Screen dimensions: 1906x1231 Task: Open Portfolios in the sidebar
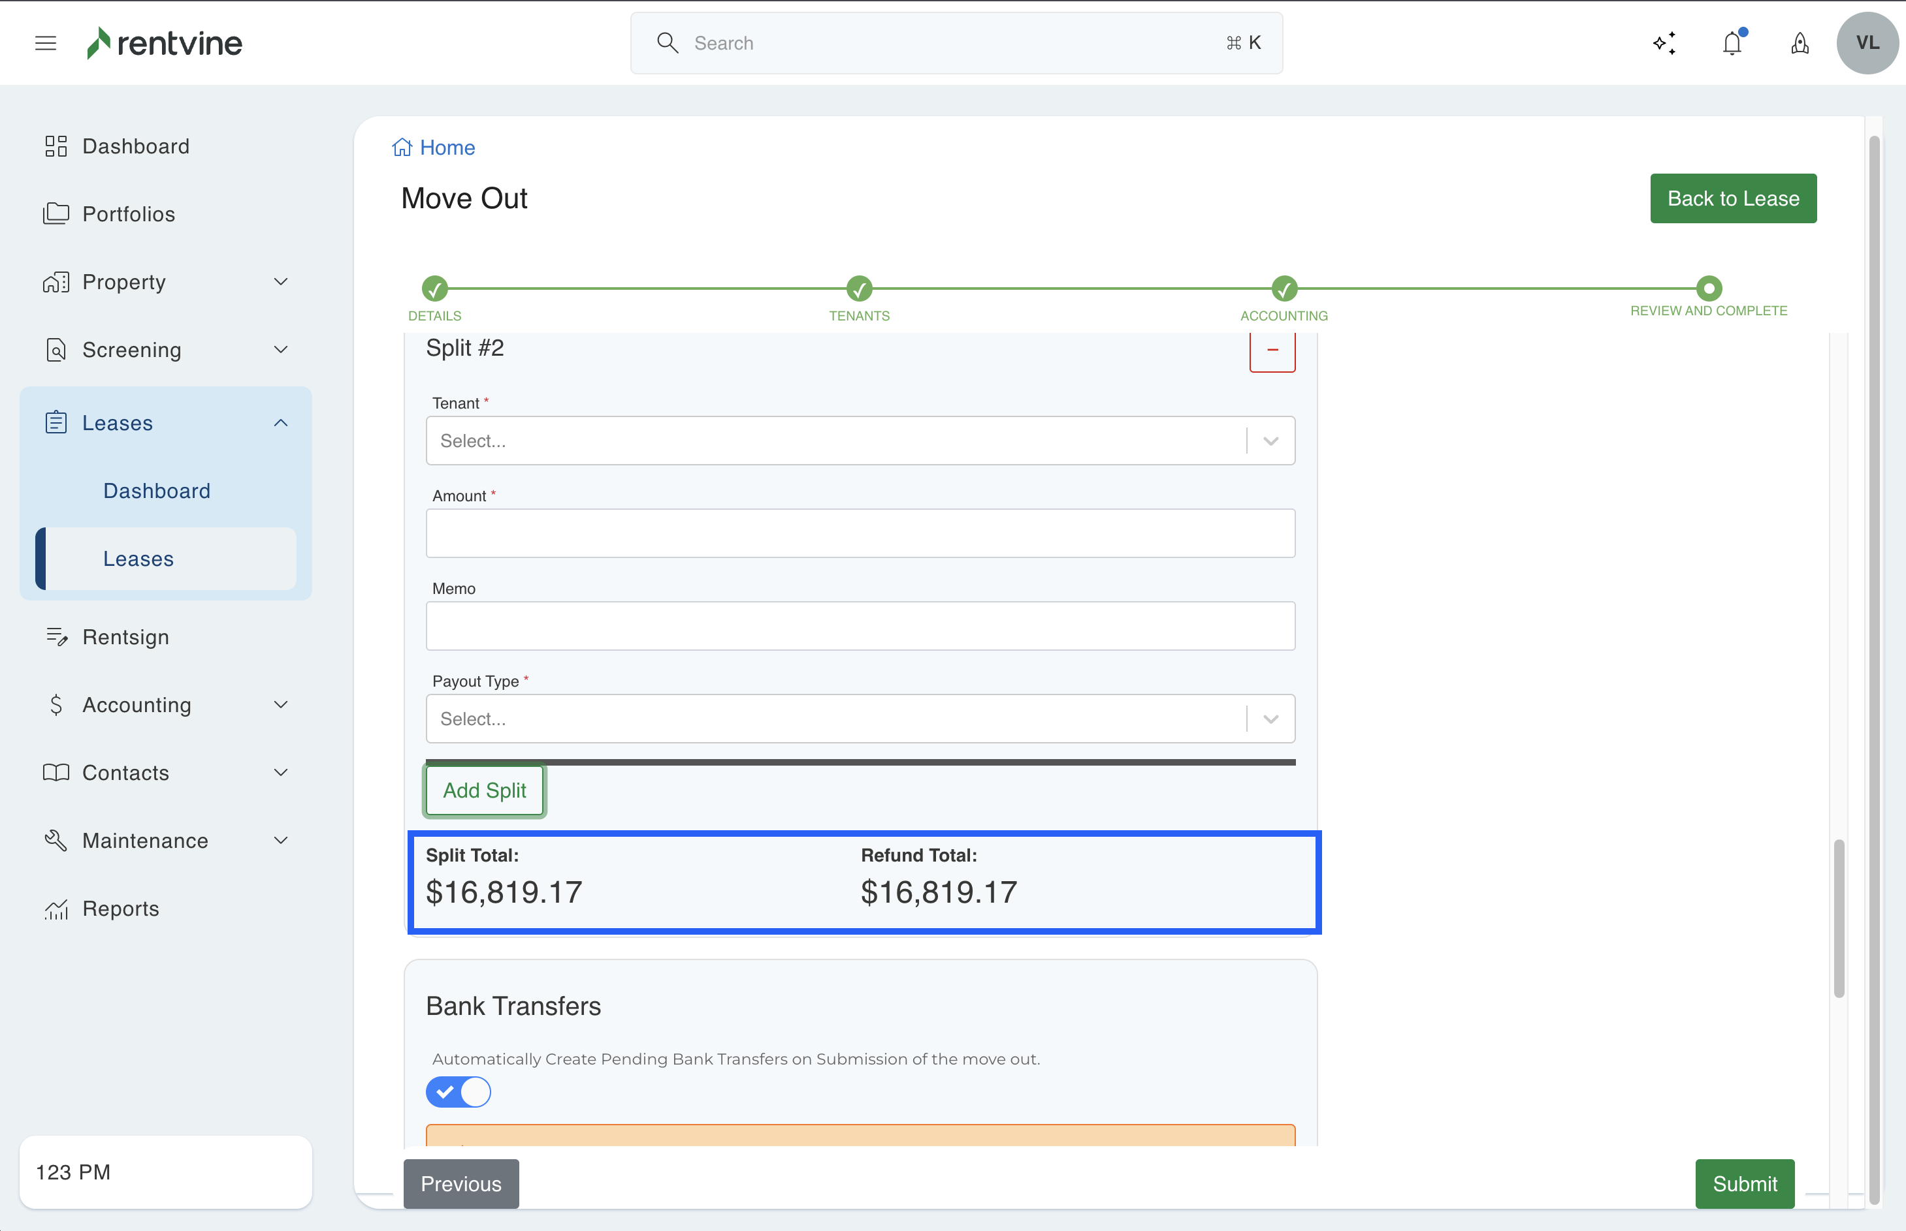point(128,214)
